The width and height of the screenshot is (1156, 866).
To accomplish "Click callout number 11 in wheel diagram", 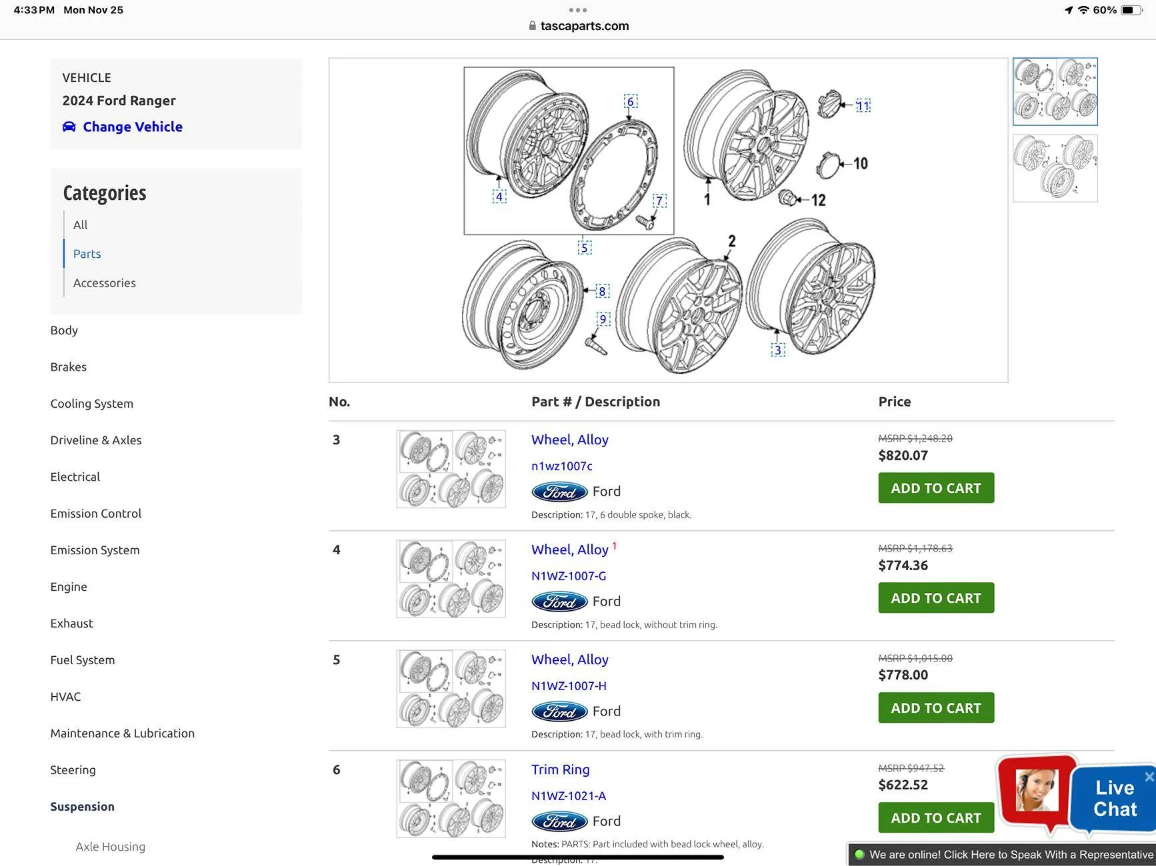I will pos(863,105).
